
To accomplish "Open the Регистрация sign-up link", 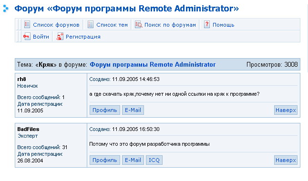I will (x=83, y=37).
